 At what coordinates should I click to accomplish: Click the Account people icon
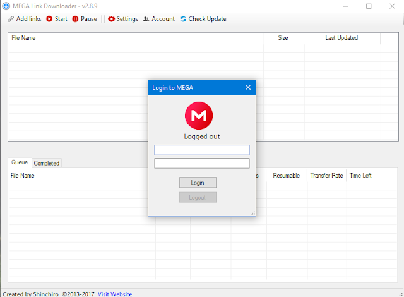pyautogui.click(x=146, y=19)
